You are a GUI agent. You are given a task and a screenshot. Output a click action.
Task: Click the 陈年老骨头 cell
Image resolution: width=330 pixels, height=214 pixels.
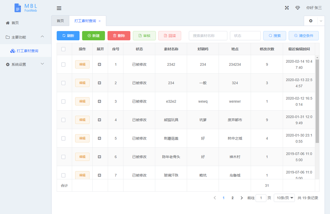point(171,157)
